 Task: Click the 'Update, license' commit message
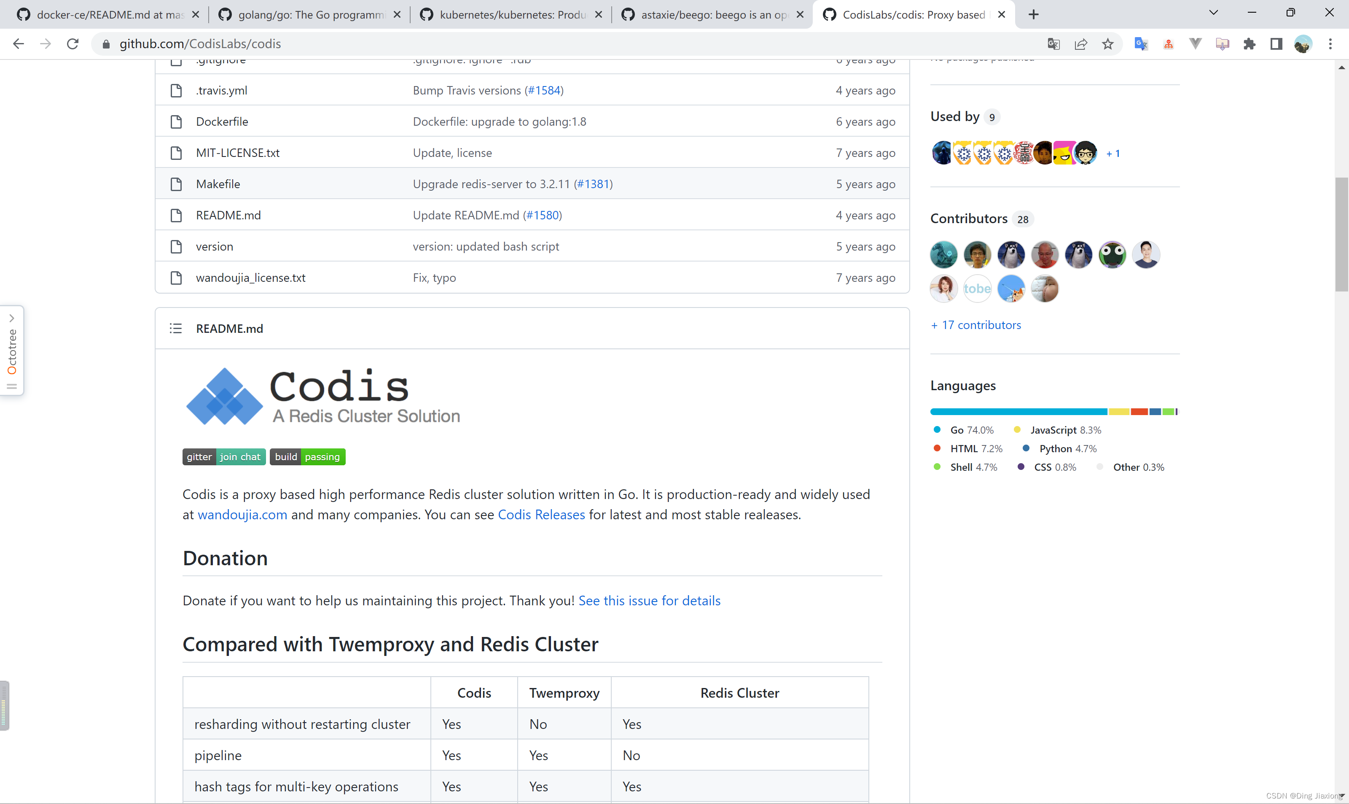(x=453, y=153)
